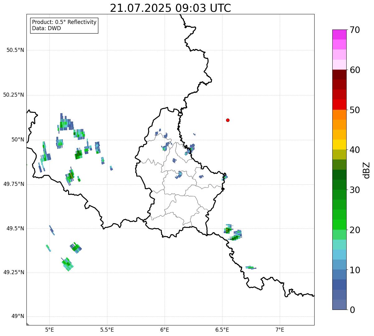
Task: Click the latitude label 50.25°N
Action: click(14, 95)
